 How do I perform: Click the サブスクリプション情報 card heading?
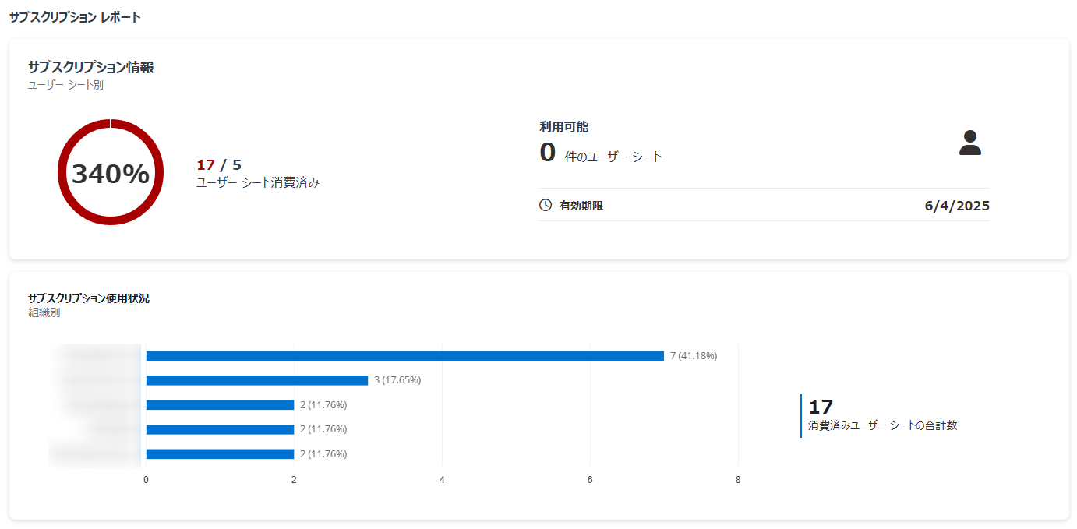[90, 68]
